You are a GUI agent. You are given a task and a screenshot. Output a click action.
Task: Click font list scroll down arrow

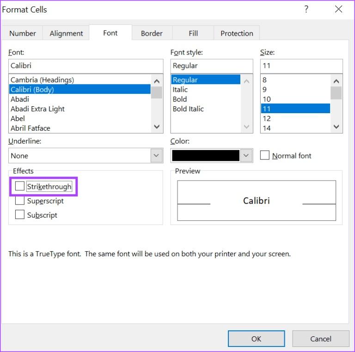click(x=157, y=127)
